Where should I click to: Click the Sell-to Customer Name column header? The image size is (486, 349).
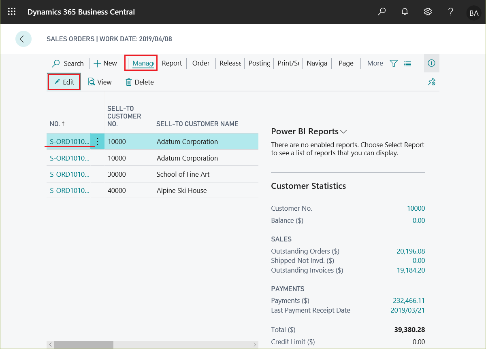click(197, 124)
